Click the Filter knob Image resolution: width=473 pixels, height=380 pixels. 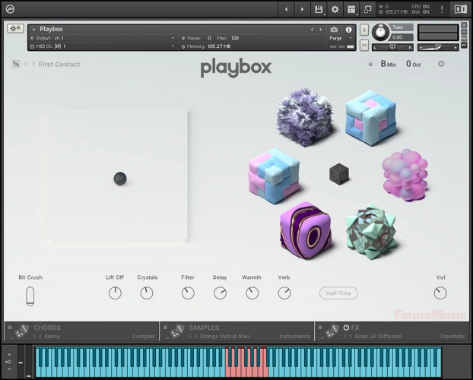click(x=188, y=293)
